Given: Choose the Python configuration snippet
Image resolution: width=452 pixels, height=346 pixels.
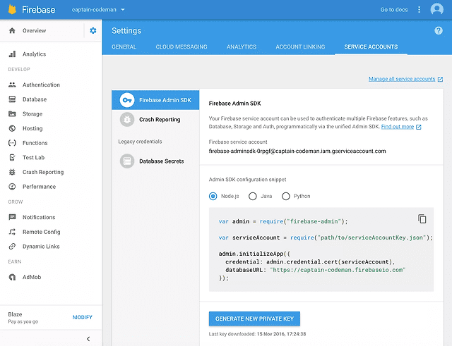Looking at the screenshot, I should pyautogui.click(x=286, y=196).
